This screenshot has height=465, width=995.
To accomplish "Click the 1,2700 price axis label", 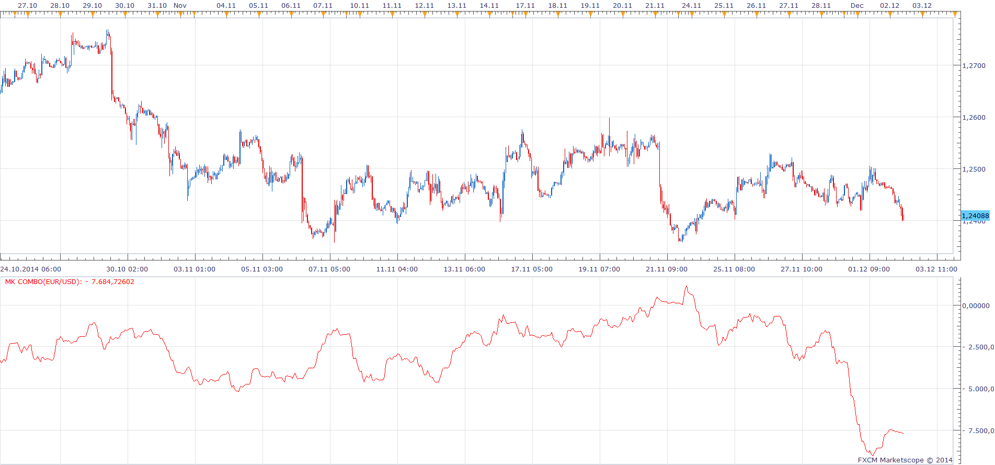I will pyautogui.click(x=974, y=66).
